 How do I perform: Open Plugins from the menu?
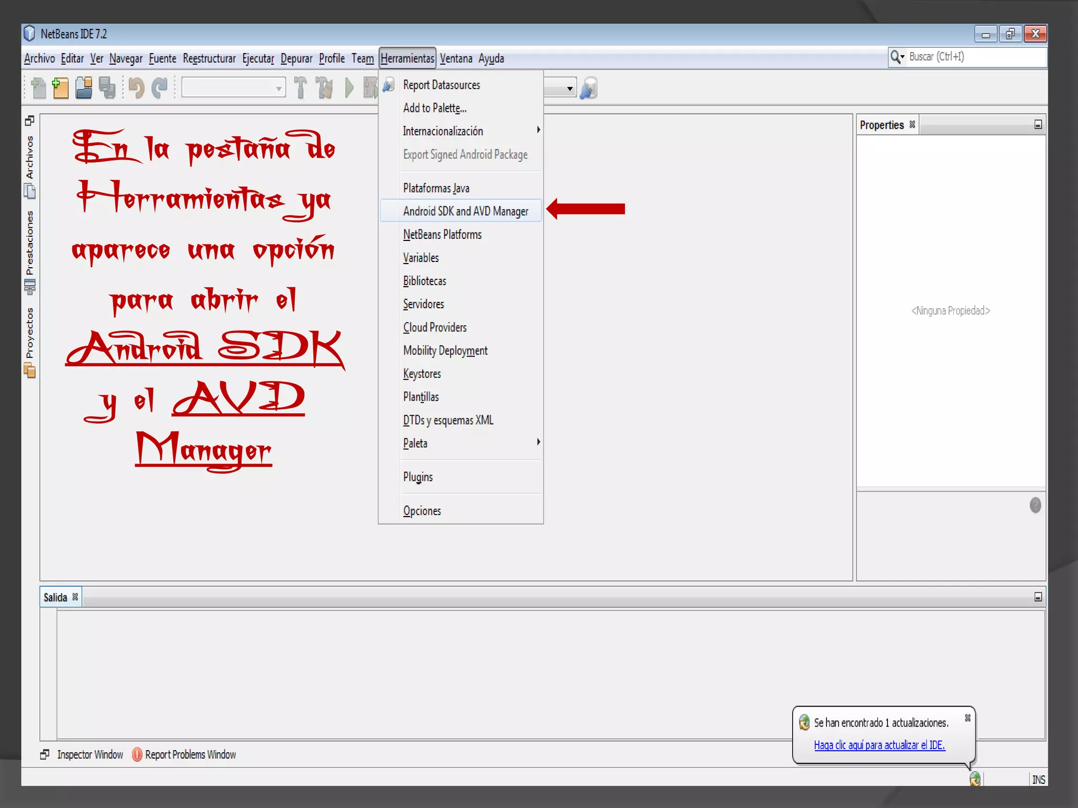click(461, 477)
